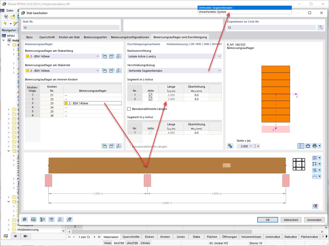Click new support icon beside Stabanfang dropdown
The width and height of the screenshot is (329, 246).
tap(104, 56)
